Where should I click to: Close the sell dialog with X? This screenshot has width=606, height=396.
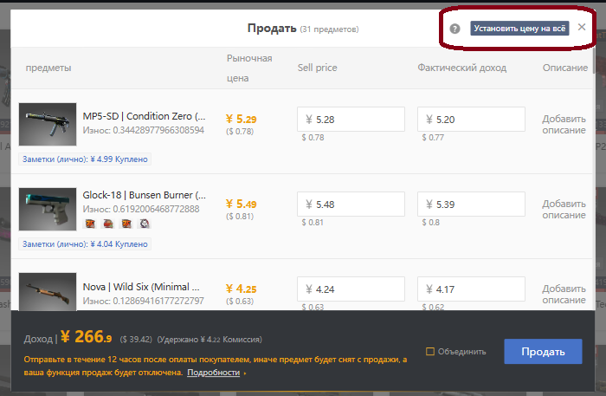(582, 27)
